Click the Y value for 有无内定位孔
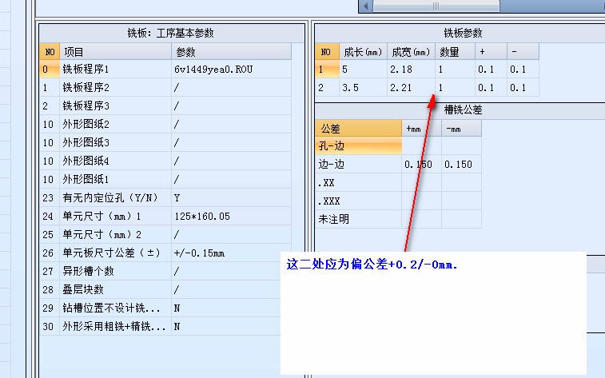The width and height of the screenshot is (605, 378). [231, 198]
